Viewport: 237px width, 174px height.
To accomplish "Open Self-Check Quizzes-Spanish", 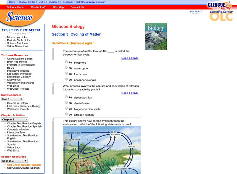I will [x=23, y=168].
